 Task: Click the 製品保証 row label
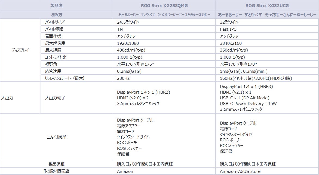(56, 164)
